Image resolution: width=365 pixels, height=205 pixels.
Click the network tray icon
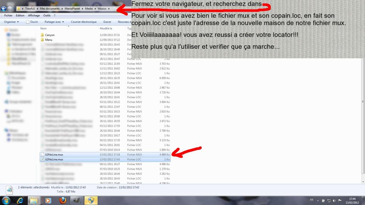coord(329,201)
